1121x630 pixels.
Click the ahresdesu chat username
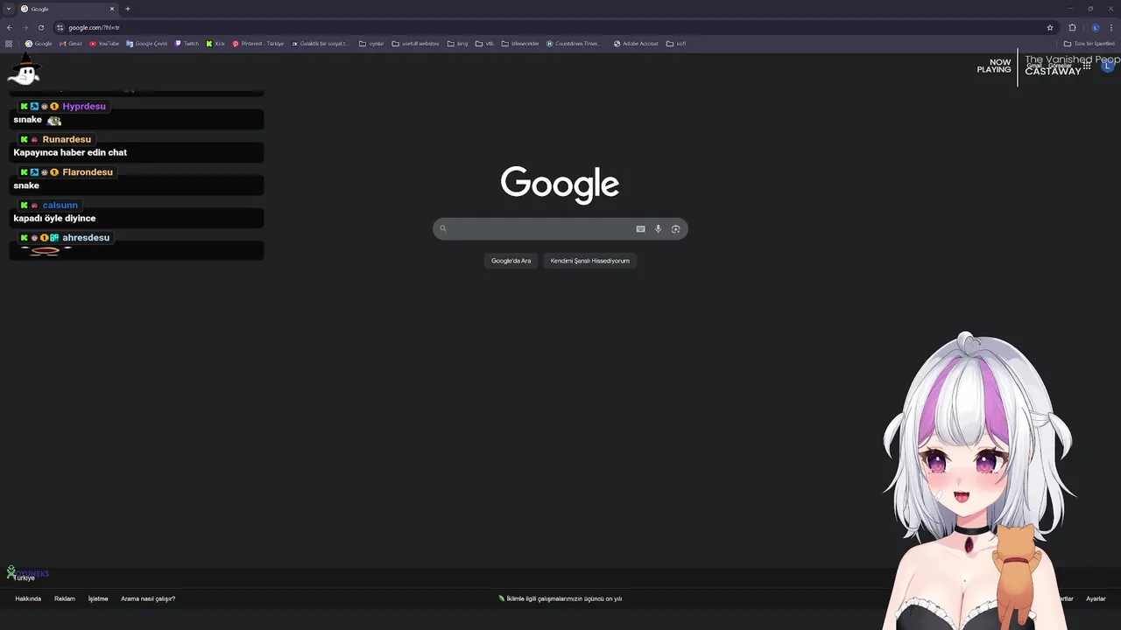86,238
